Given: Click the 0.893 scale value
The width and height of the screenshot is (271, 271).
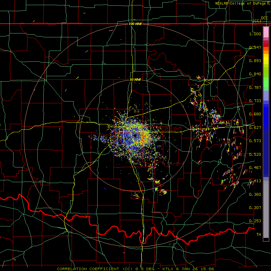Looking at the screenshot, I should tap(255, 61).
